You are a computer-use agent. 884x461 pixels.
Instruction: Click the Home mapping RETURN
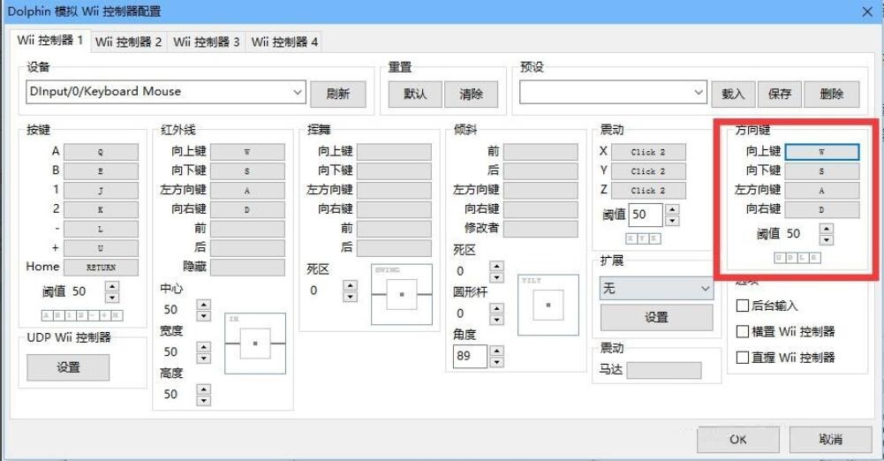point(101,267)
